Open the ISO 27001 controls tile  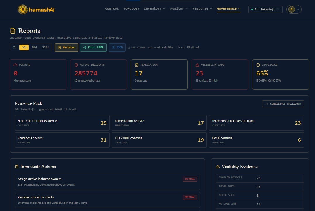[x=159, y=140]
